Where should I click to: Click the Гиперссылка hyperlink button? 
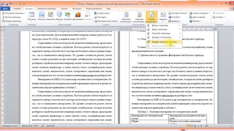(x=102, y=13)
